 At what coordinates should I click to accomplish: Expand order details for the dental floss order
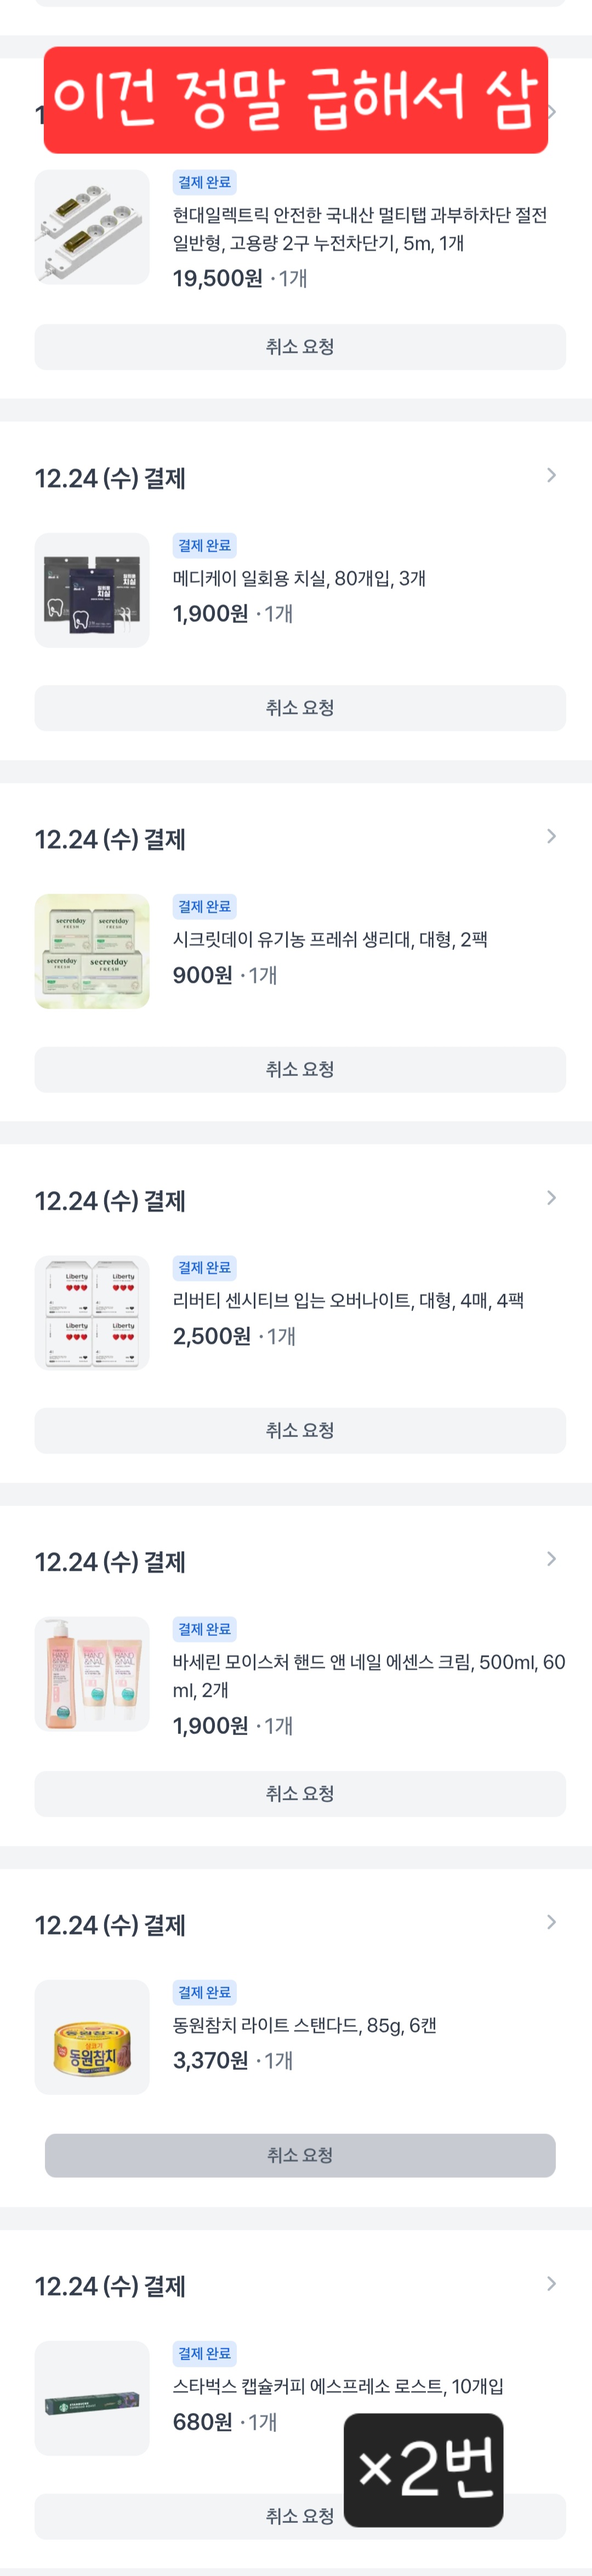(551, 475)
